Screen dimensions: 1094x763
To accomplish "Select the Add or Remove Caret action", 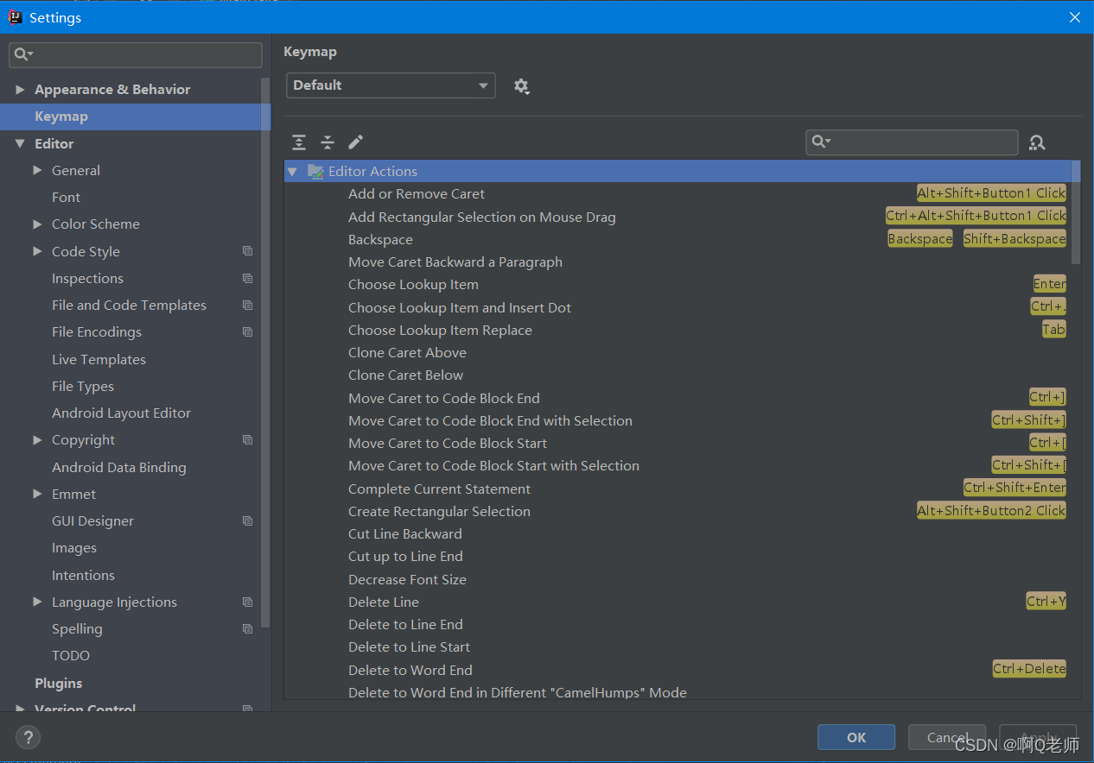I will point(417,194).
